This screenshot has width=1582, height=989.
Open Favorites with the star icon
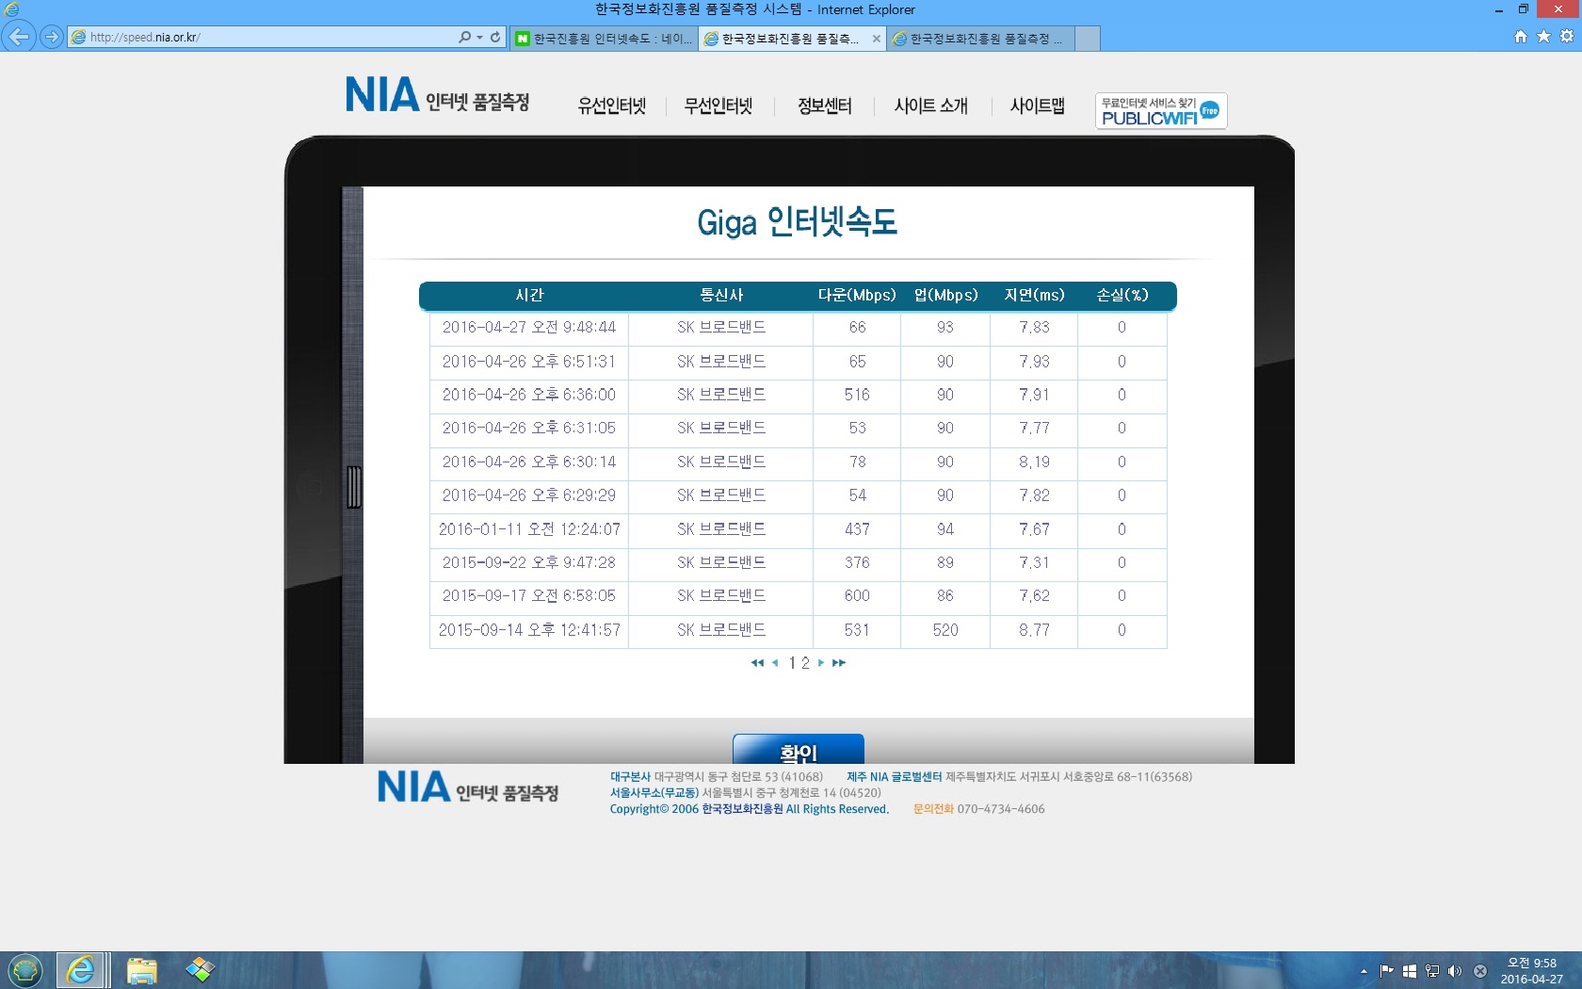coord(1543,36)
